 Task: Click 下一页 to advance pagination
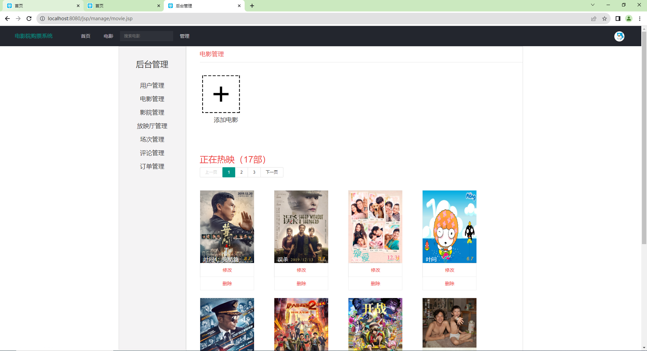[272, 172]
